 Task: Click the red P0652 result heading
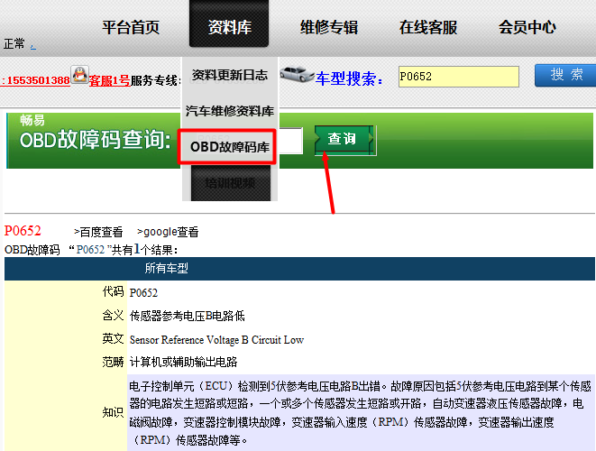tap(23, 231)
